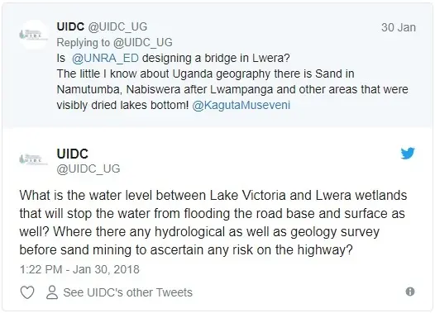Image resolution: width=435 pixels, height=313 pixels.
Task: Click the Twitter bird logo icon
Action: (x=408, y=154)
